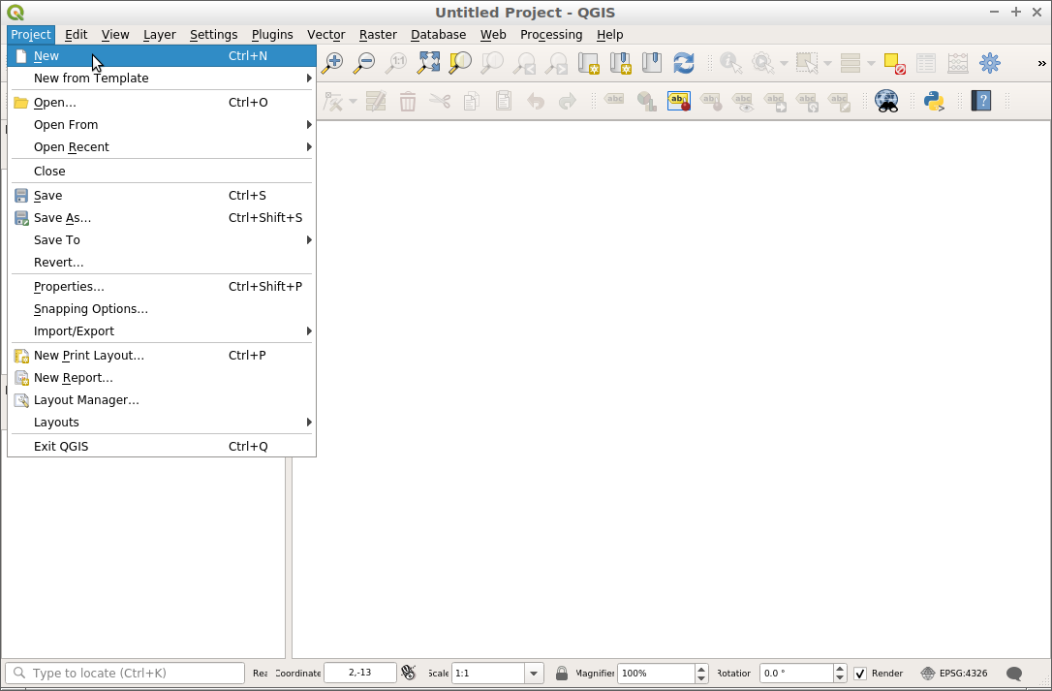Expand the Open Recent submenu

(162, 146)
